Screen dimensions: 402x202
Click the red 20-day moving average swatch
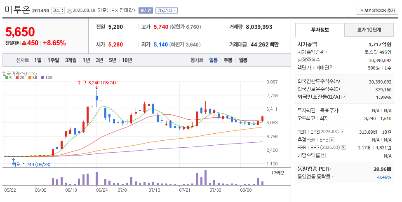17,77
